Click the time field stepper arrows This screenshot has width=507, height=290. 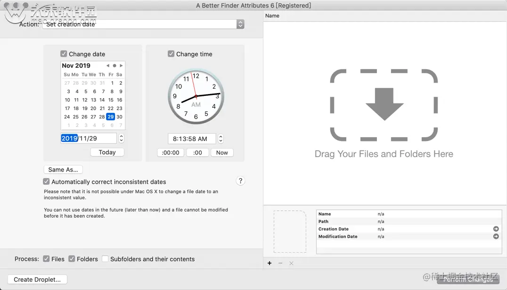click(x=221, y=139)
